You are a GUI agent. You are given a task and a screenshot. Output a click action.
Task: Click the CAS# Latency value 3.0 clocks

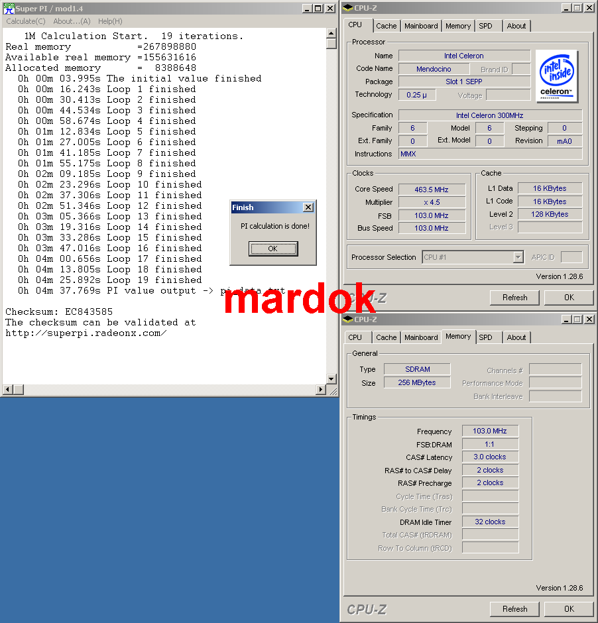(490, 457)
